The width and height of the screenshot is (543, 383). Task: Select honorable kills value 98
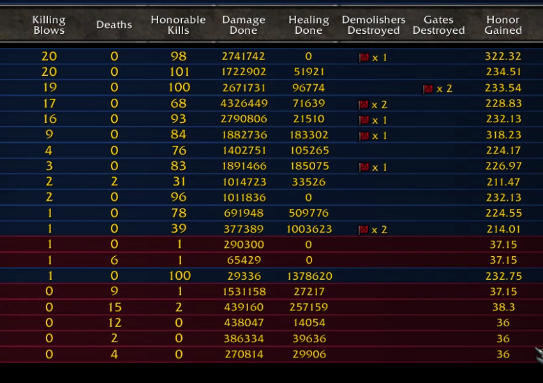coord(179,56)
